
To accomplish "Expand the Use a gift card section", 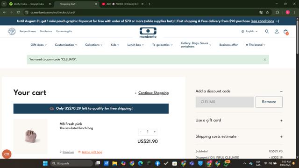I will [x=281, y=120].
